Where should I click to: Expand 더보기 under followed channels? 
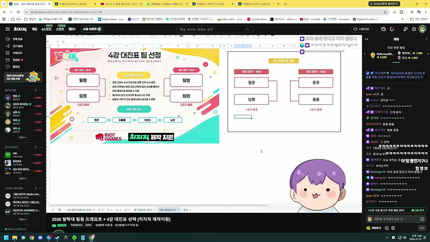tap(23, 137)
